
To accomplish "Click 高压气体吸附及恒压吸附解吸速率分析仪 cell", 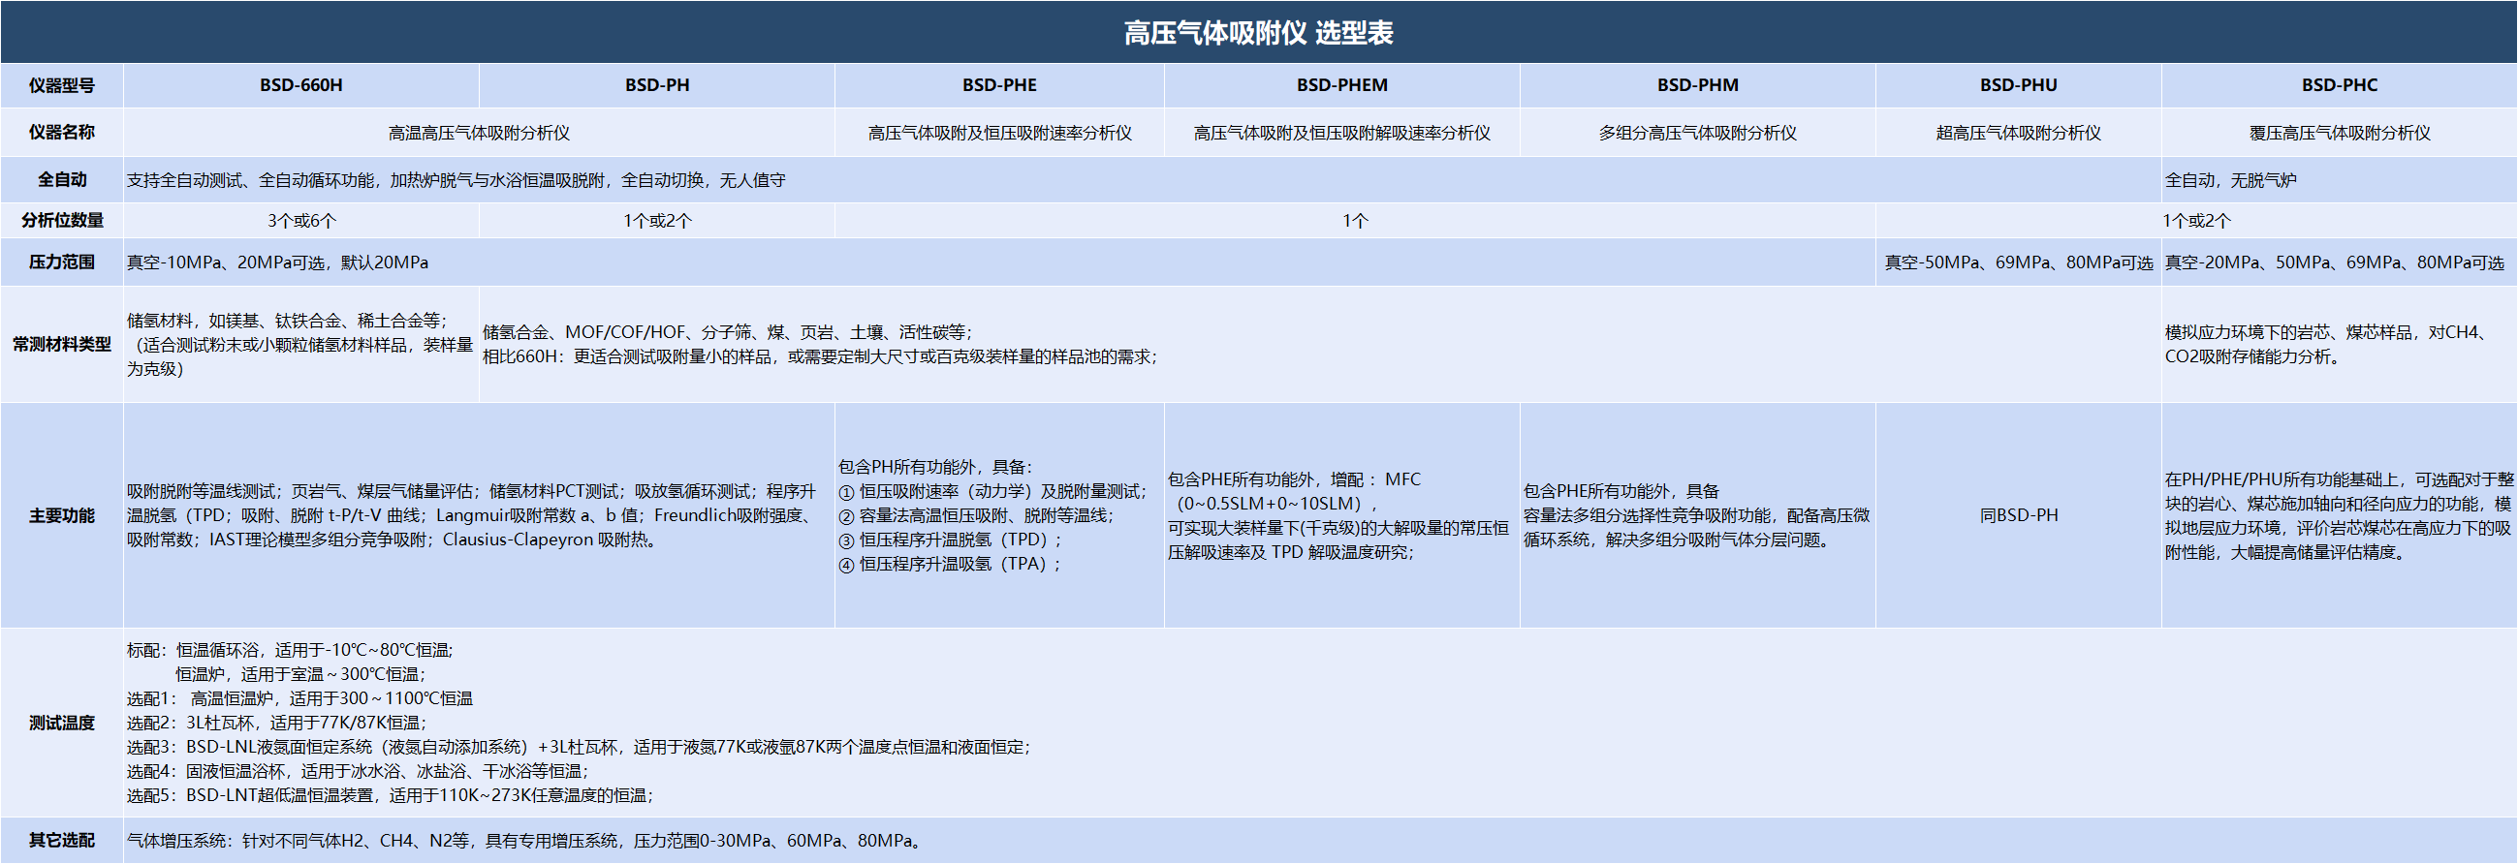I will tap(1342, 132).
